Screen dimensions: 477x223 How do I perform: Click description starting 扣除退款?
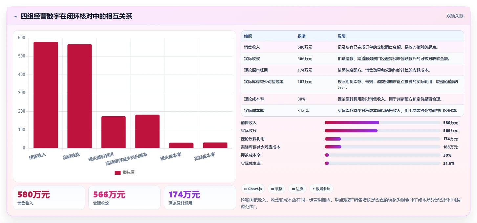[x=394, y=59]
